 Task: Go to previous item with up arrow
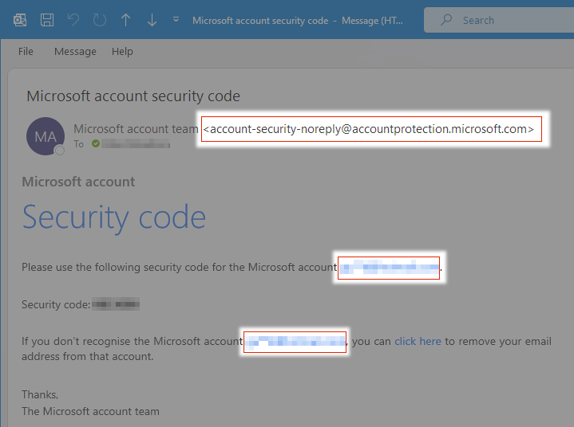(x=125, y=20)
